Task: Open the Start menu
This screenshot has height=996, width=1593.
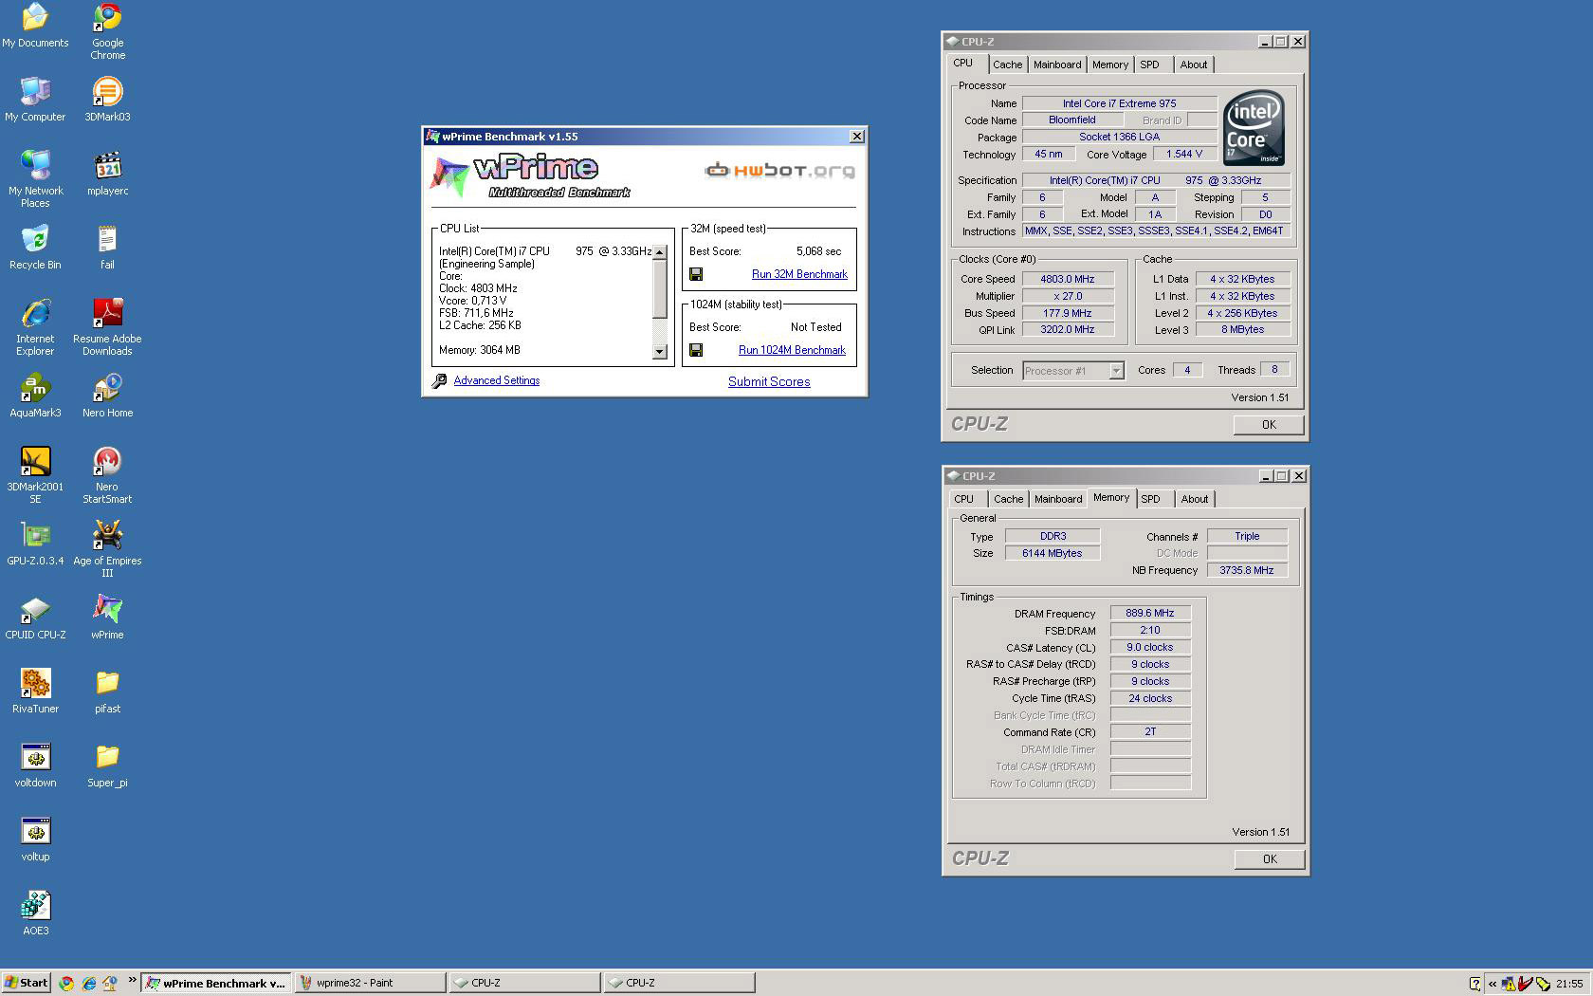Action: coord(26,983)
